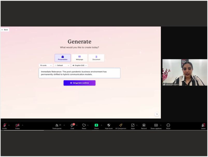Select the Document tab
Screen dimensions: 208x157
point(96,58)
